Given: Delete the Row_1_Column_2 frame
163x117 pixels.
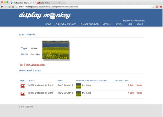Looking at the screenshot, I should click(x=139, y=85).
